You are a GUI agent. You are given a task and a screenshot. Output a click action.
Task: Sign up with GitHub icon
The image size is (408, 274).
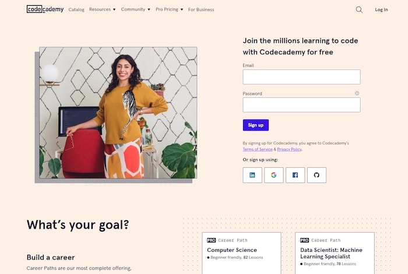click(x=316, y=175)
